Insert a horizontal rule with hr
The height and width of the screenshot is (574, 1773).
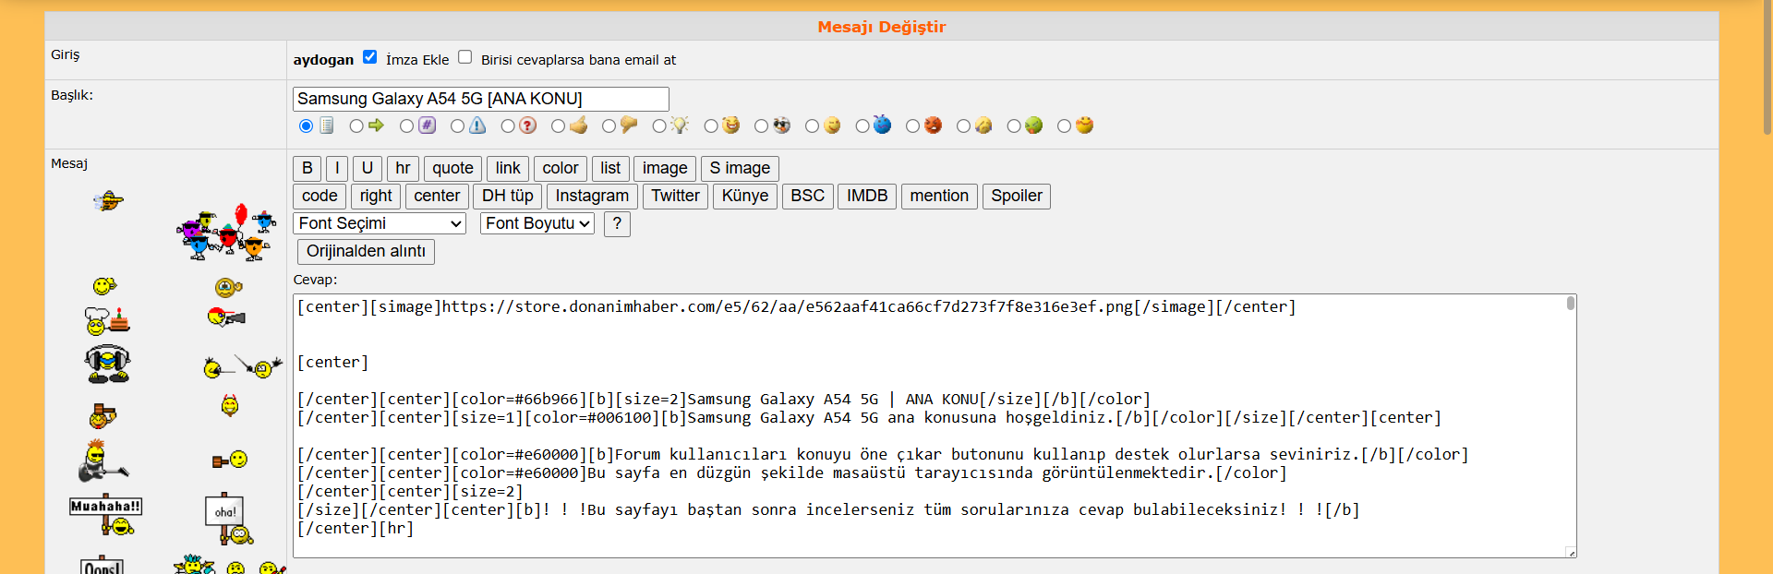[x=403, y=168]
